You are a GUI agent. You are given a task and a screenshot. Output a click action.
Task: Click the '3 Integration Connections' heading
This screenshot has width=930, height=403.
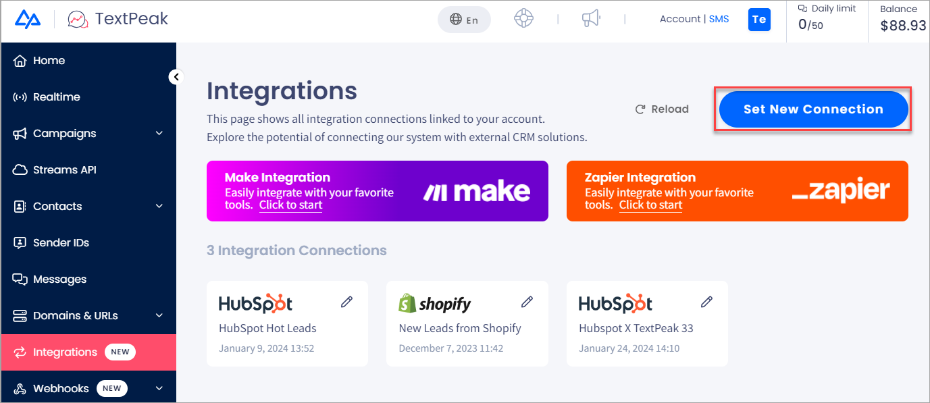296,250
